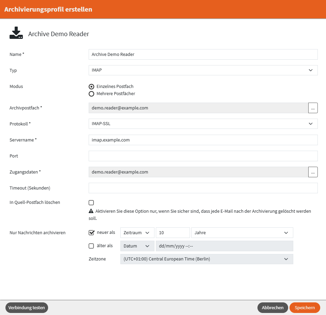The height and width of the screenshot is (315, 326).
Task: Select Einzelnes Postfach radio button
Action: 91,87
